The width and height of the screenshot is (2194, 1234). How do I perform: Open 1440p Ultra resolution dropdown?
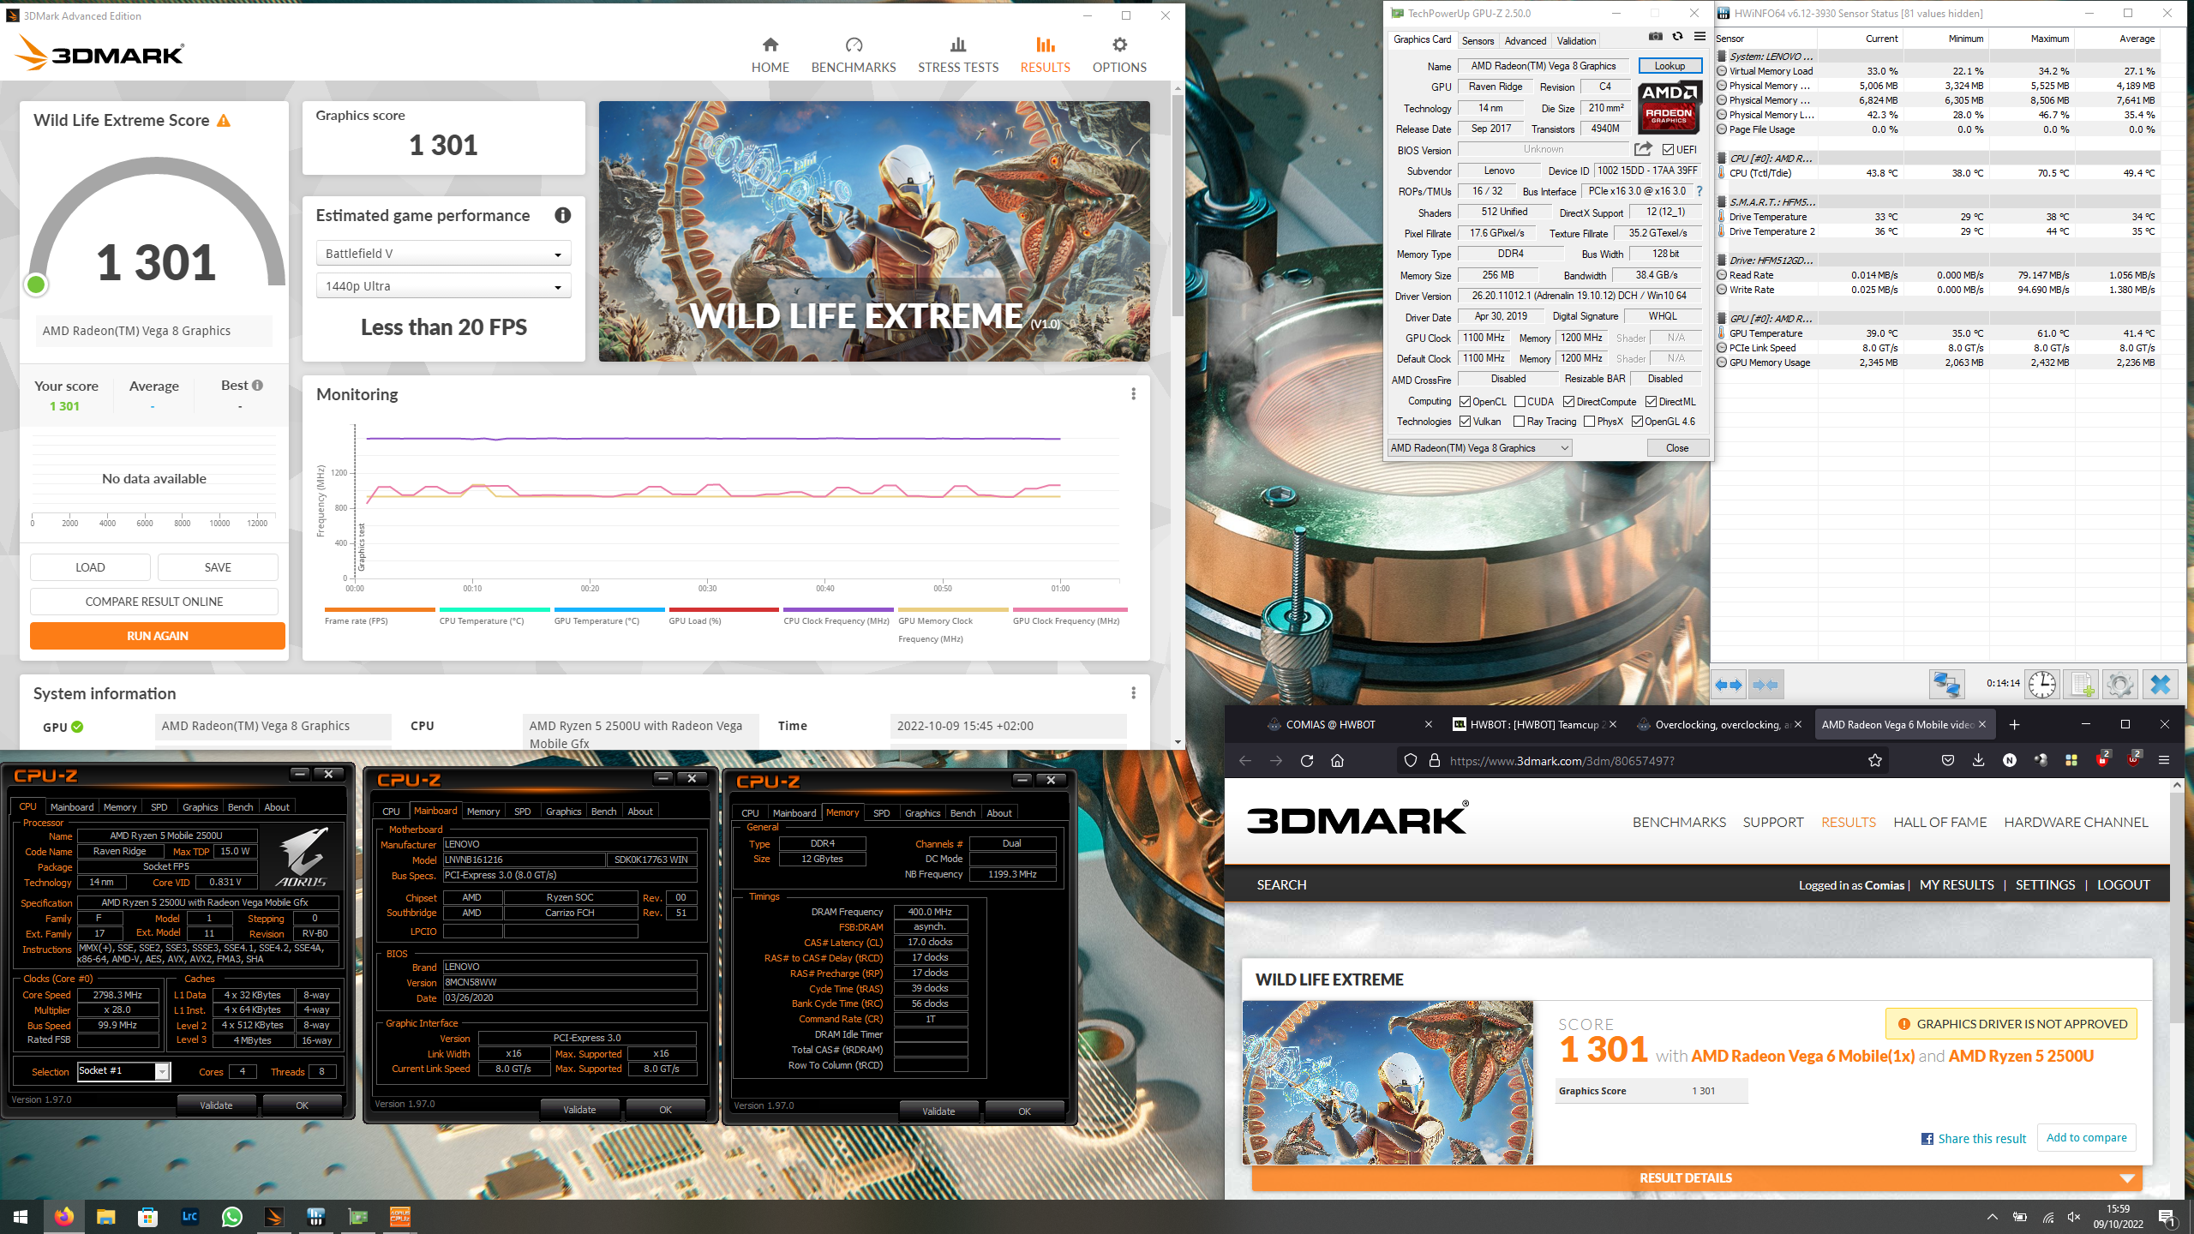click(443, 286)
